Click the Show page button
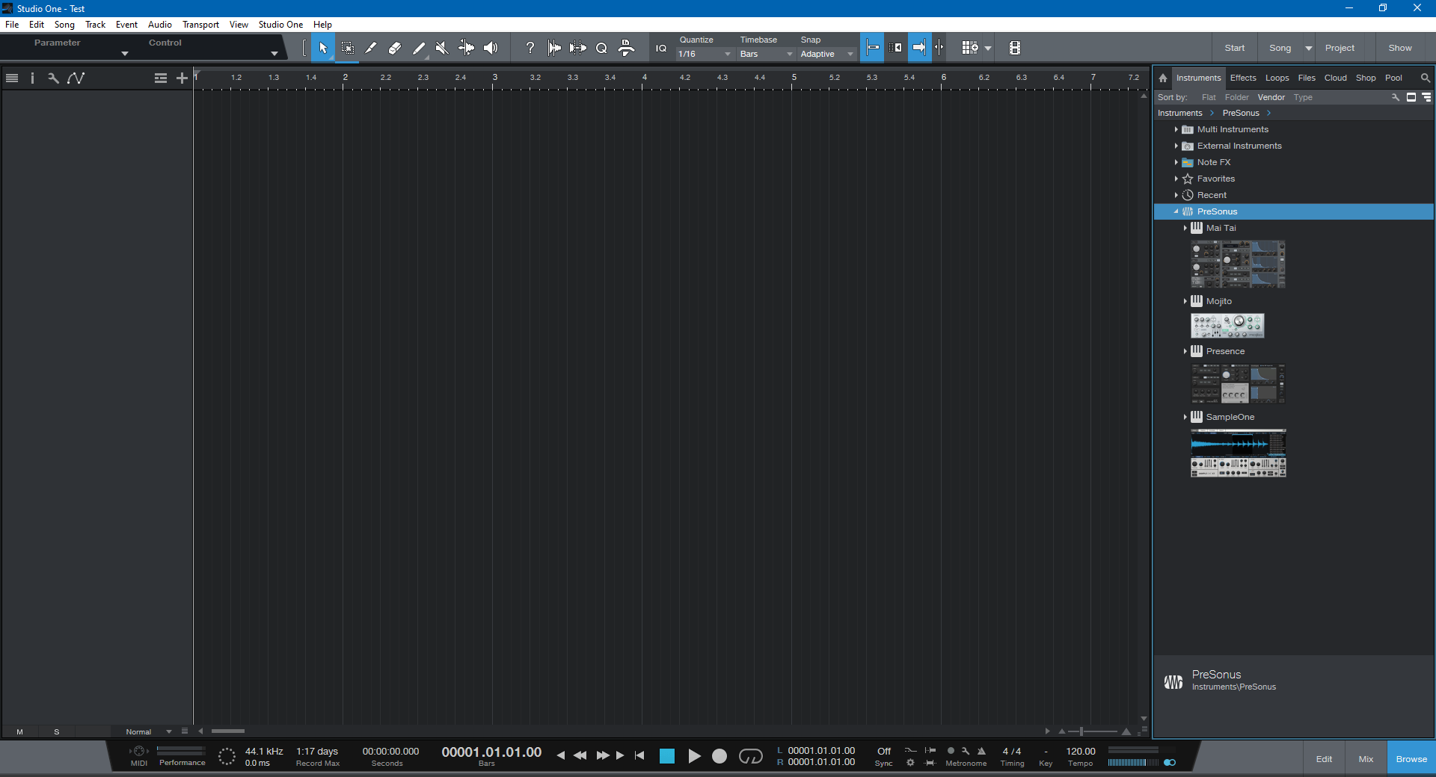 click(1400, 48)
